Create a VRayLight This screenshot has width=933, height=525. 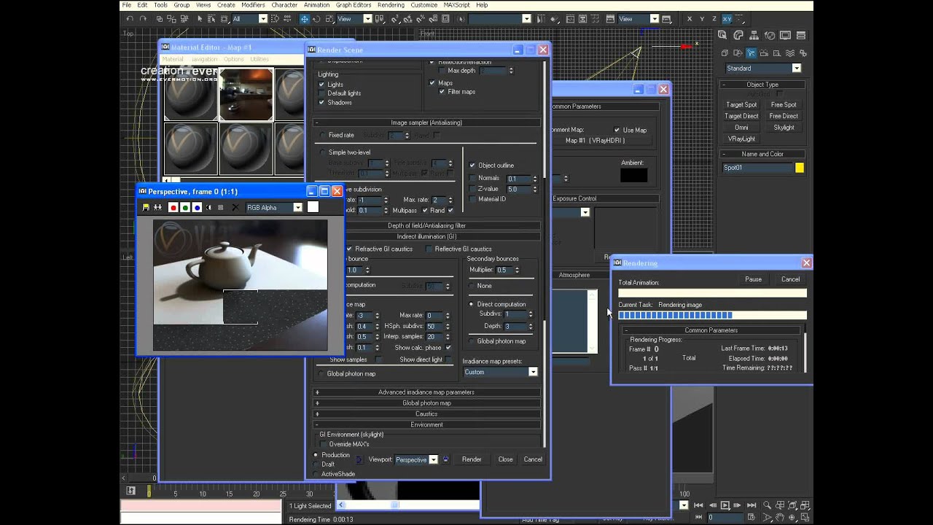click(x=741, y=139)
